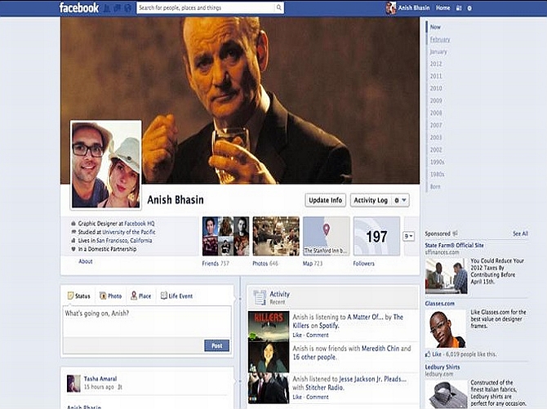This screenshot has width=547, height=409.
Task: Open the Ledbury Shirts ad link
Action: [x=442, y=367]
